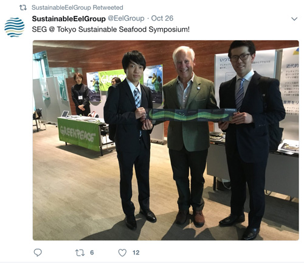Click the @EelGroup handle
Screen dimensions: 304x263
click(126, 18)
